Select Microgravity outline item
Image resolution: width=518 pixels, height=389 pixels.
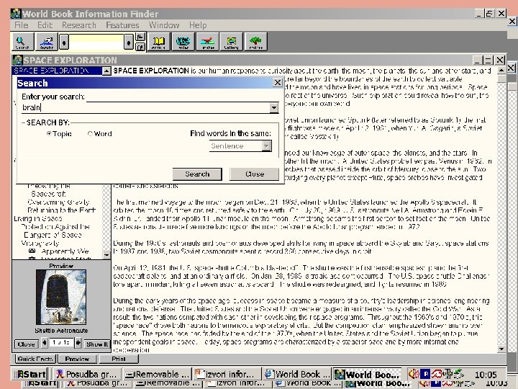(40, 243)
